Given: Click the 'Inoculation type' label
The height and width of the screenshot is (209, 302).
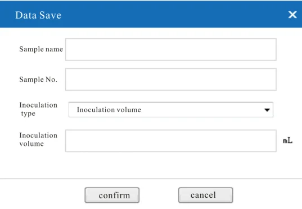Looking at the screenshot, I should click(x=38, y=109).
